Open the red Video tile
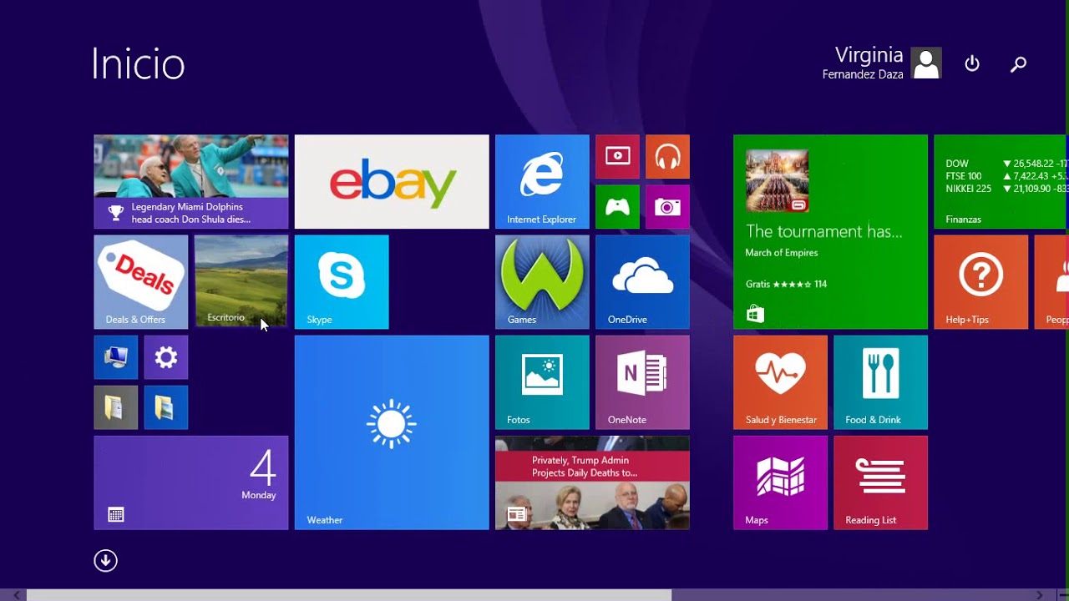The width and height of the screenshot is (1069, 601). click(617, 157)
